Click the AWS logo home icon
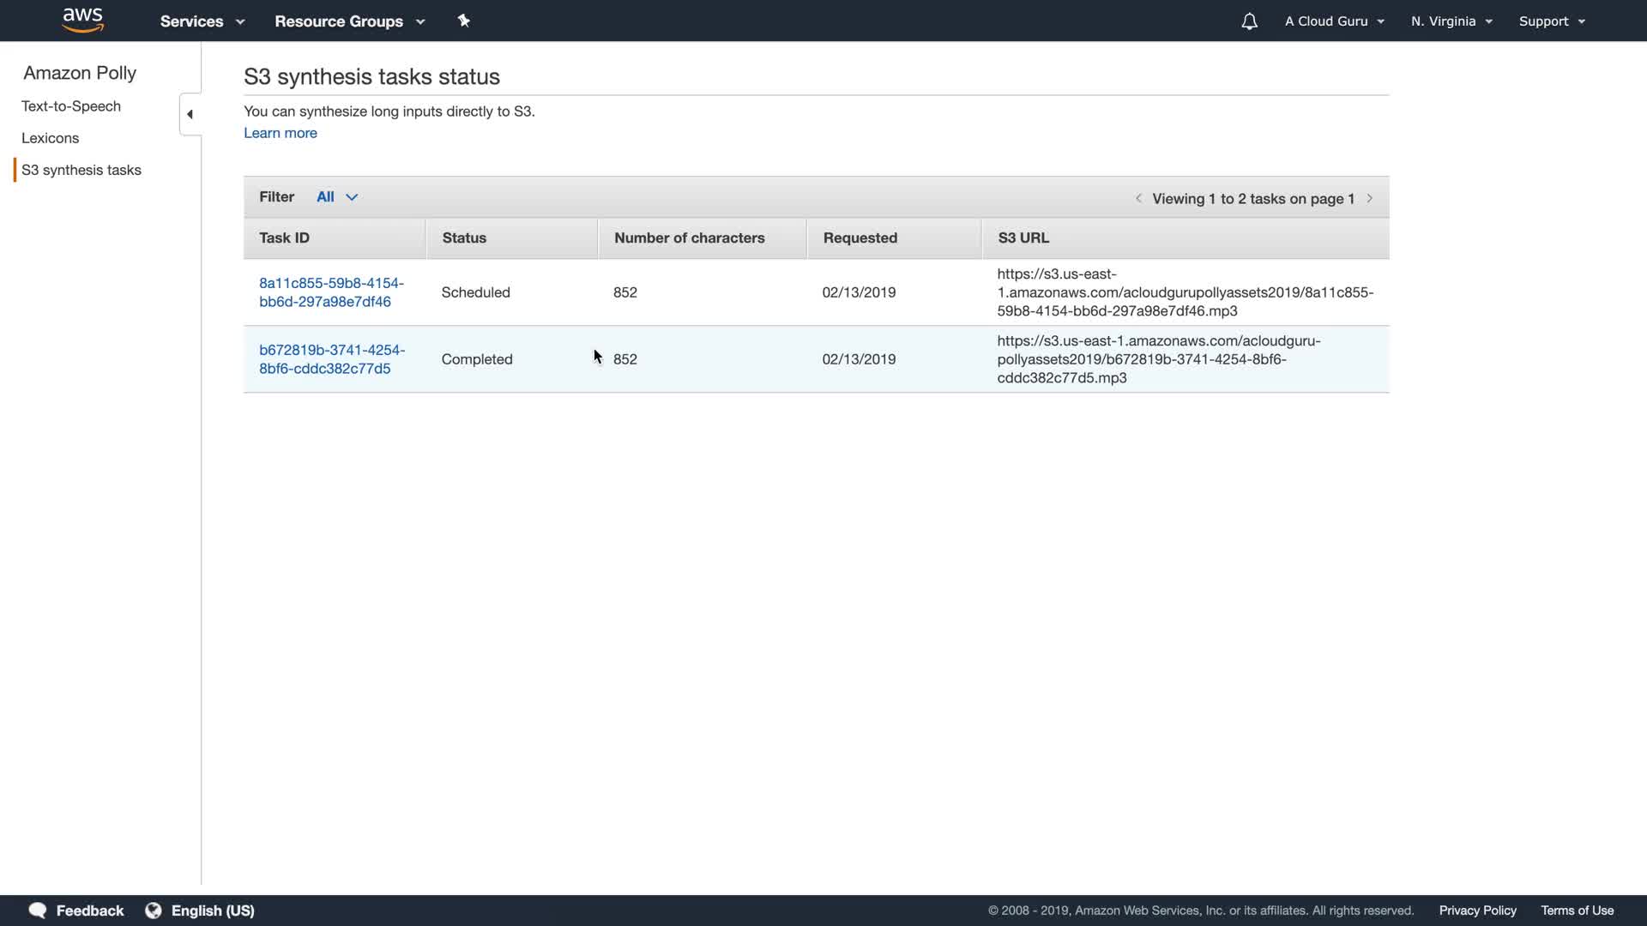This screenshot has height=926, width=1647. point(83,20)
